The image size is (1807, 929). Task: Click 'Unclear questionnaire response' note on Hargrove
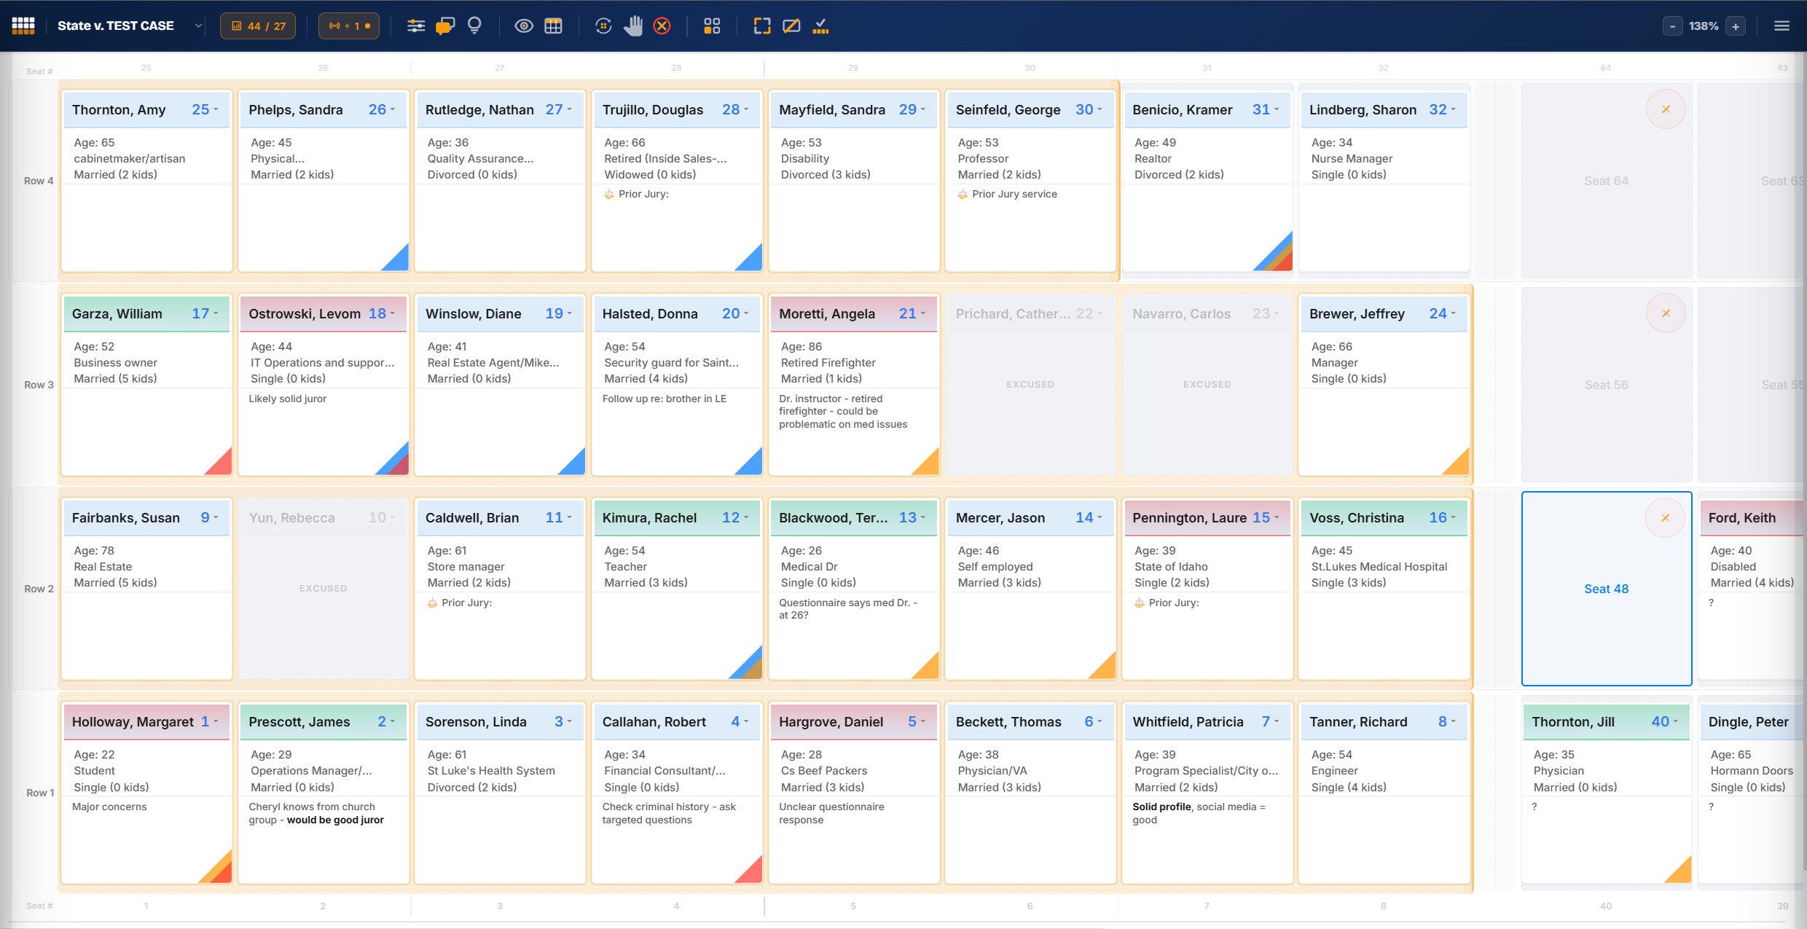click(x=831, y=813)
